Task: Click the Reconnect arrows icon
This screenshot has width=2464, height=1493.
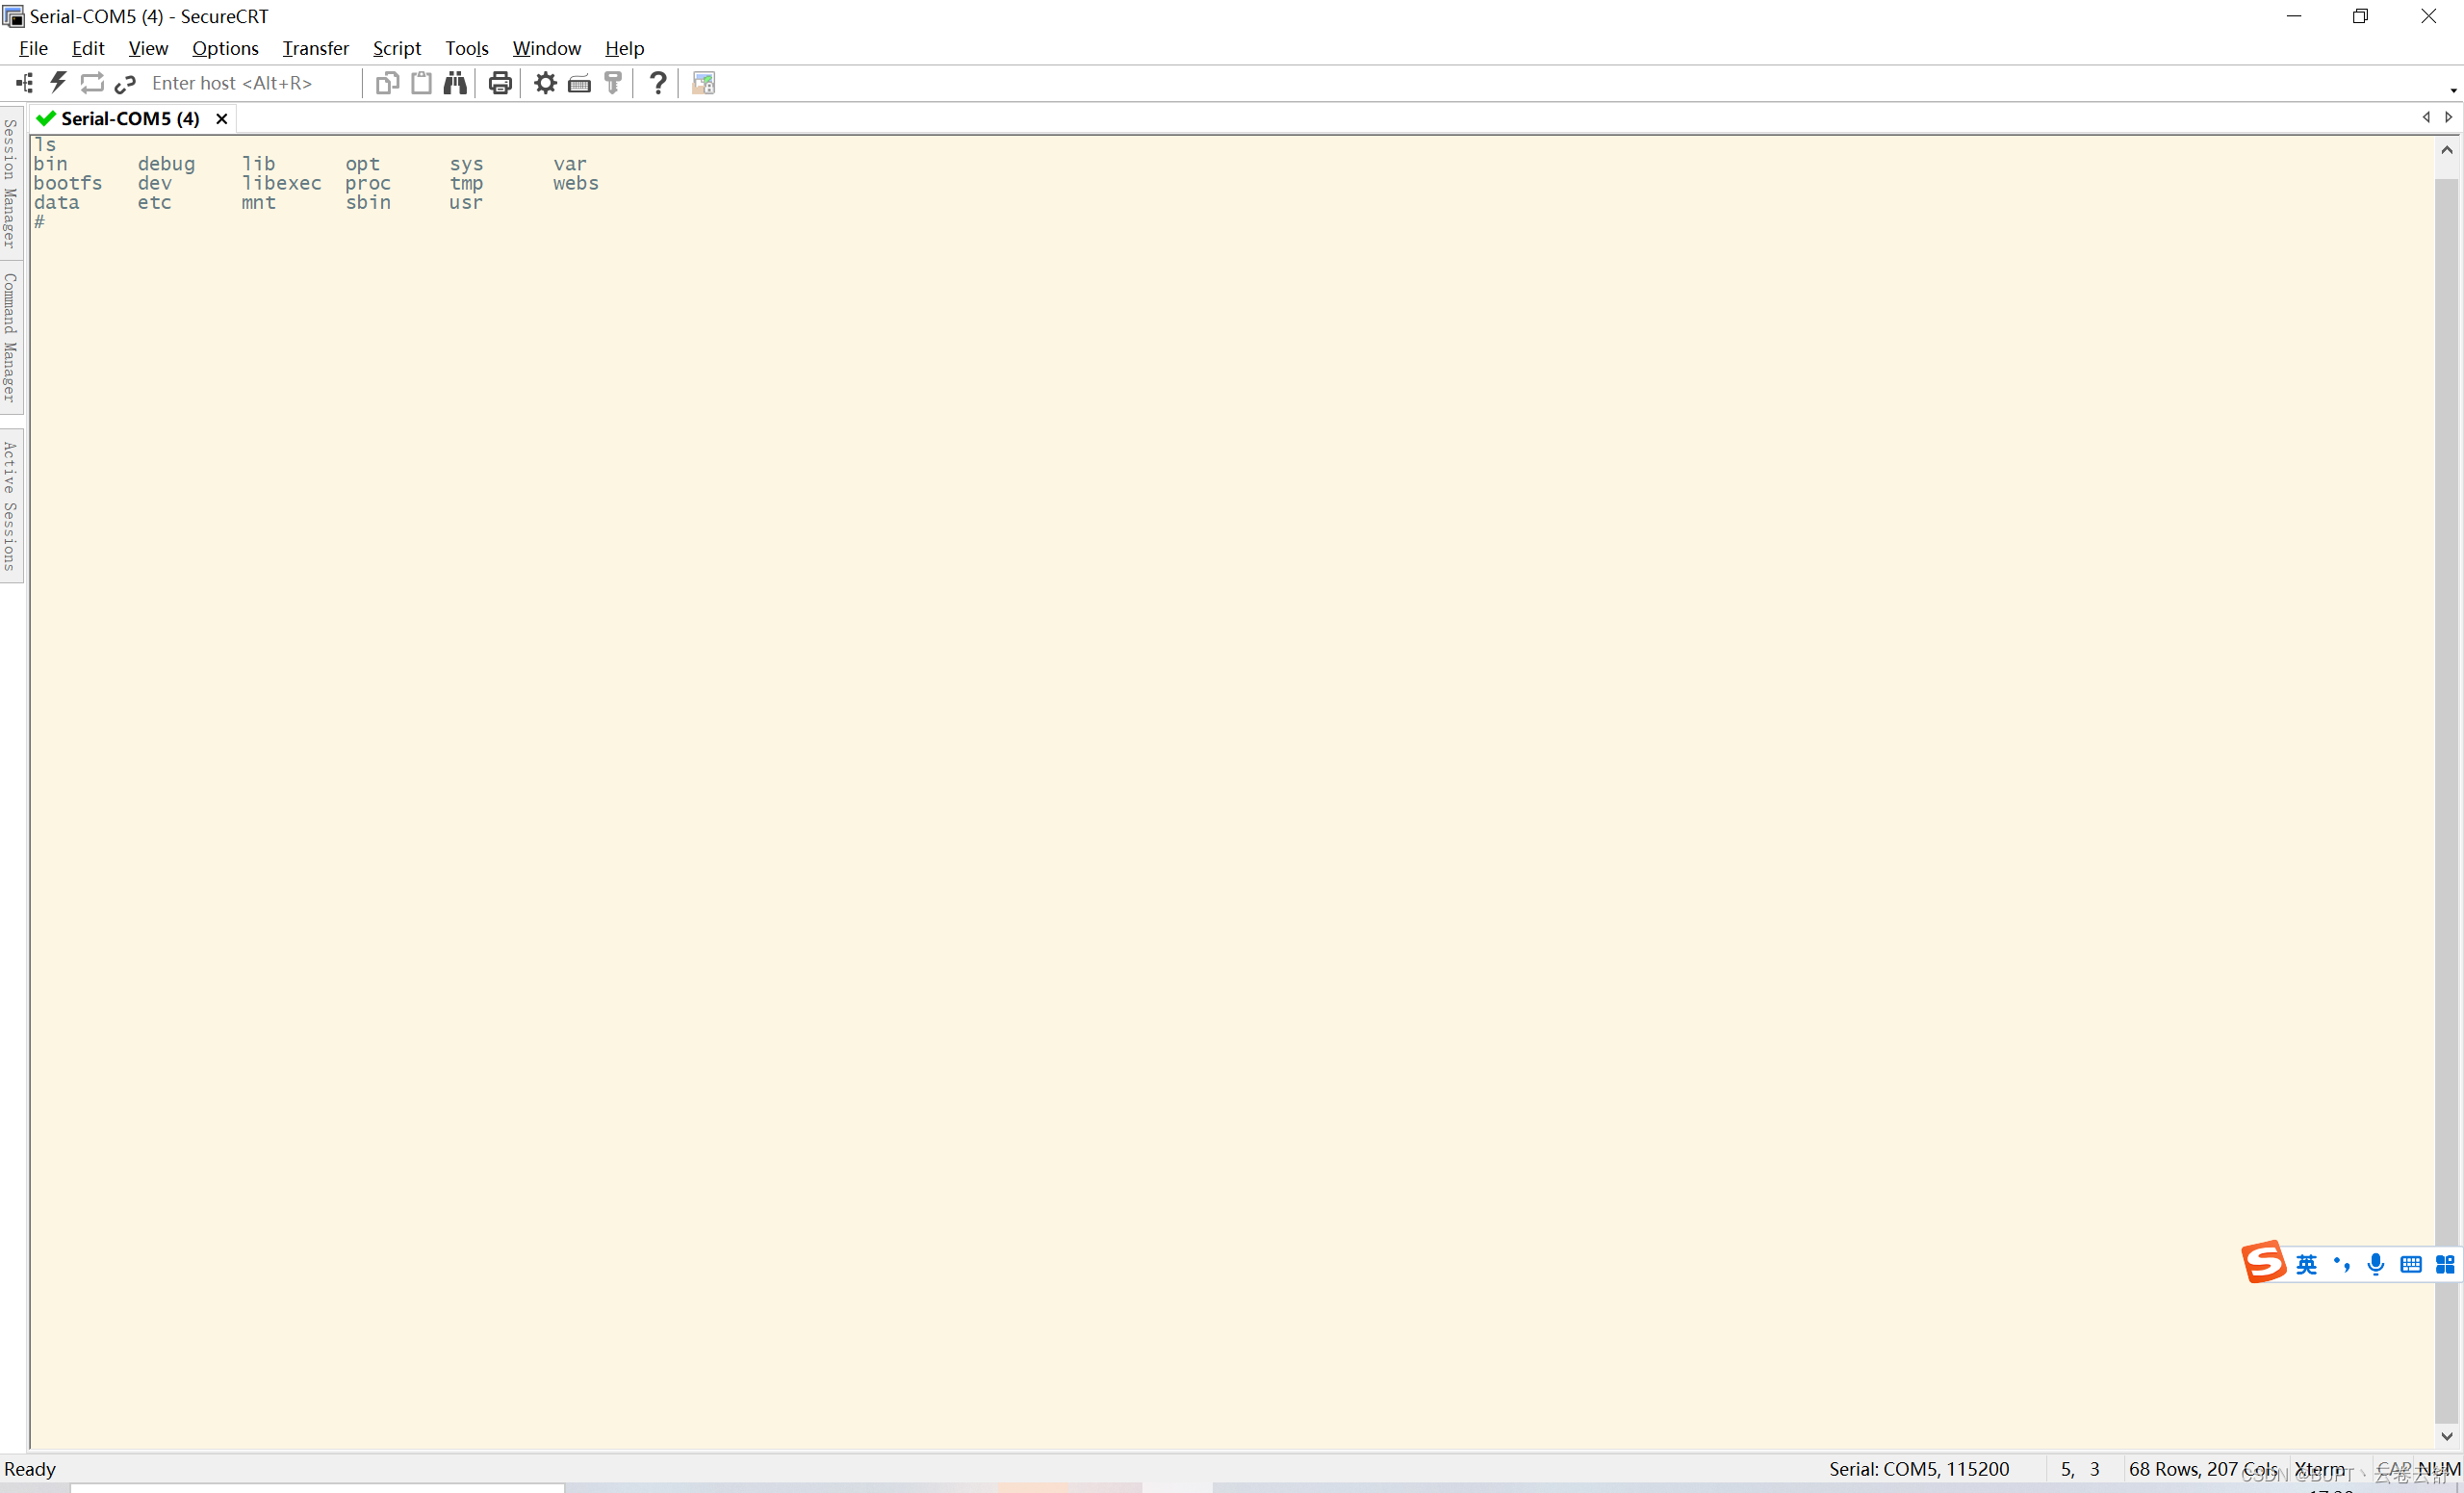Action: click(92, 83)
